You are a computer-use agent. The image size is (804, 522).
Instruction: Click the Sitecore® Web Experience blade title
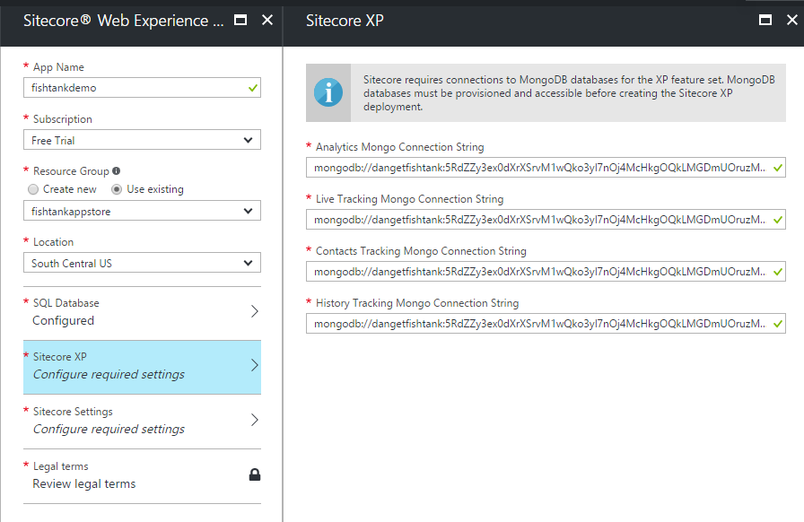tap(124, 21)
